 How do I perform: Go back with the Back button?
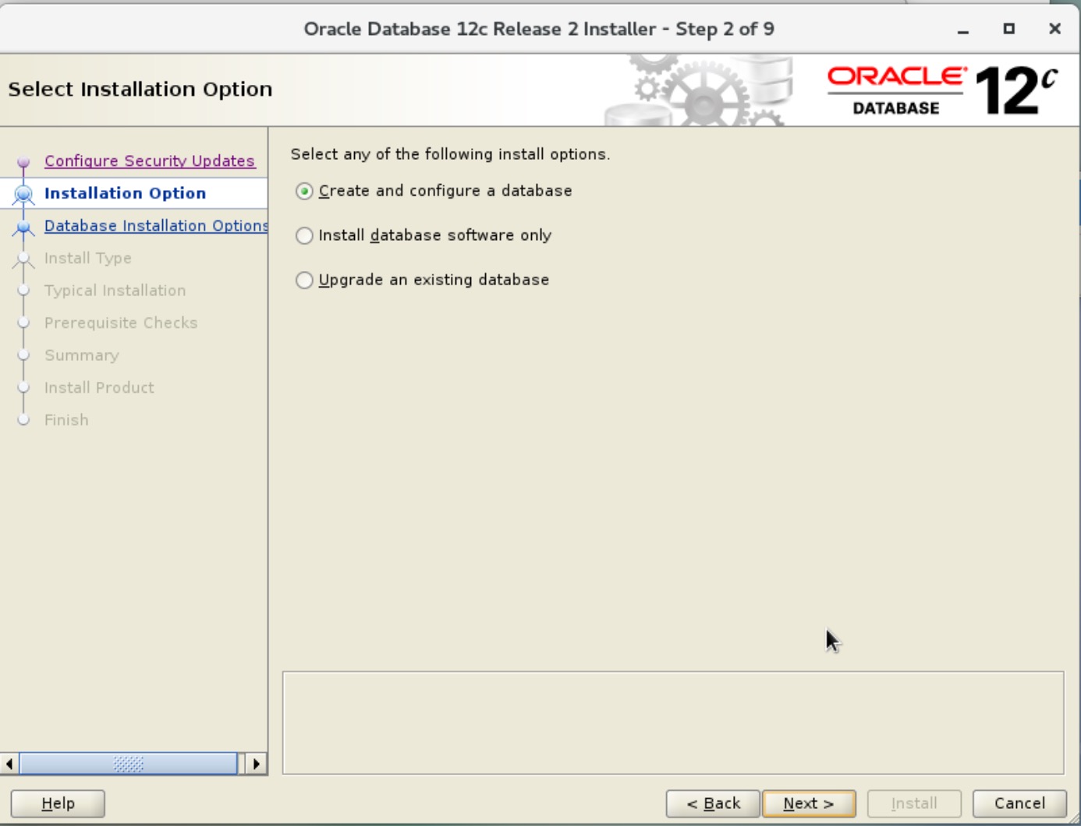(x=713, y=803)
